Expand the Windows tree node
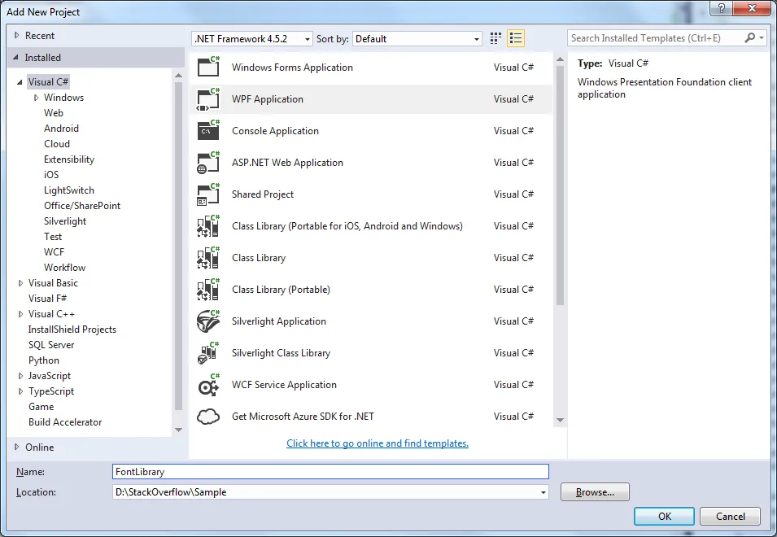This screenshot has height=537, width=777. [36, 98]
